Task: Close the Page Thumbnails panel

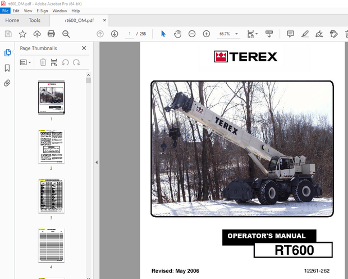Action: (x=84, y=48)
